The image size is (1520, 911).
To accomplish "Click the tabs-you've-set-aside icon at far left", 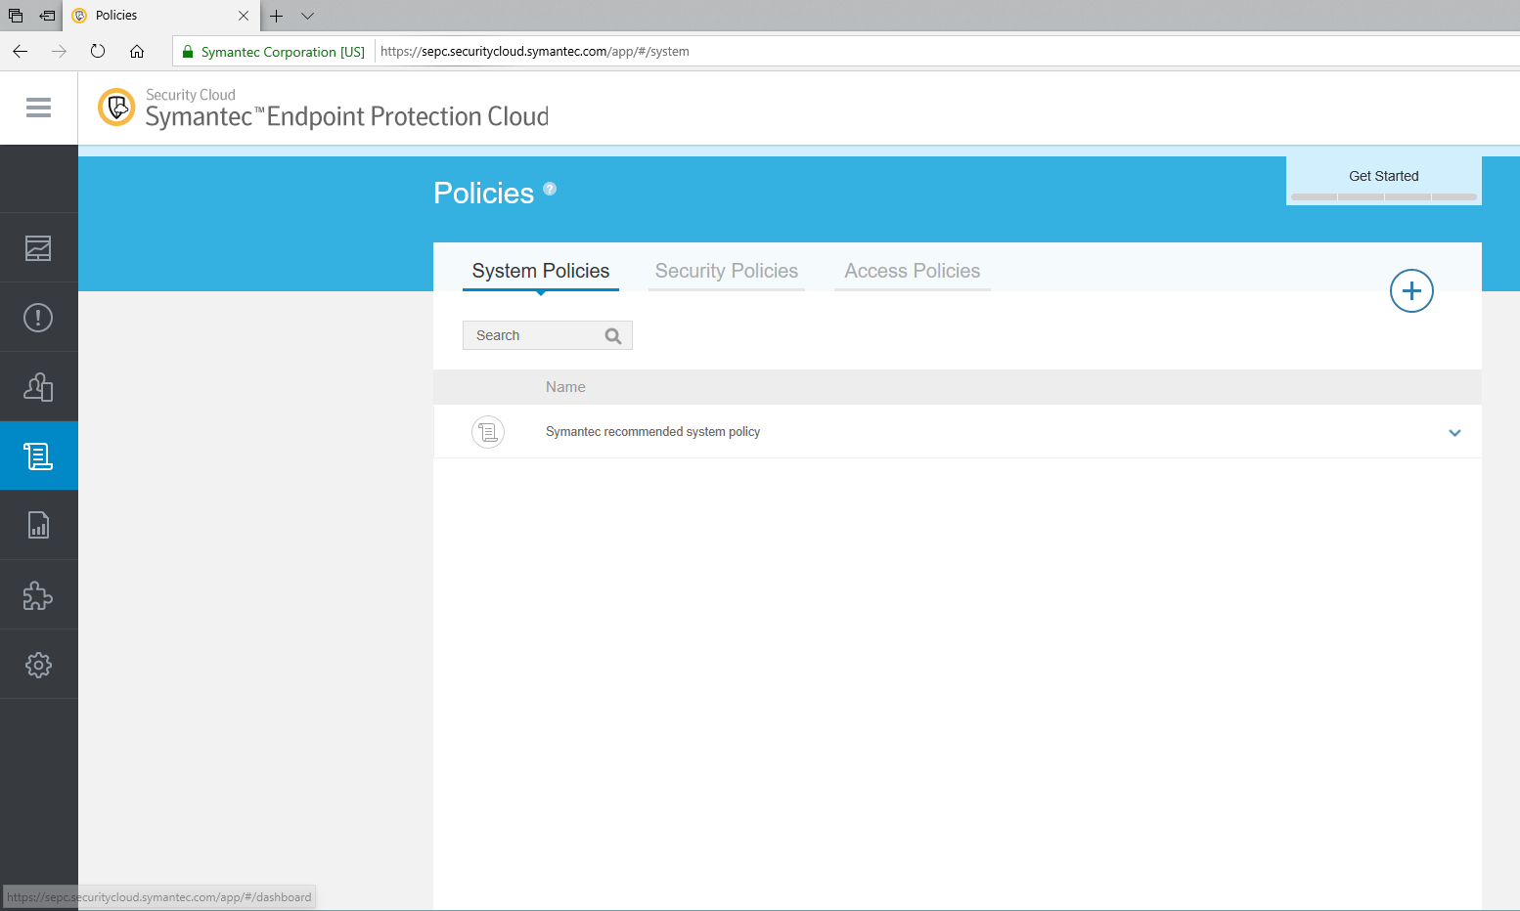I will click(x=16, y=16).
